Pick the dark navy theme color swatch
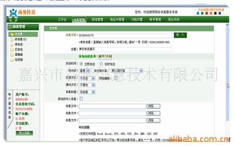This screenshot has width=235, height=146. 220,13
